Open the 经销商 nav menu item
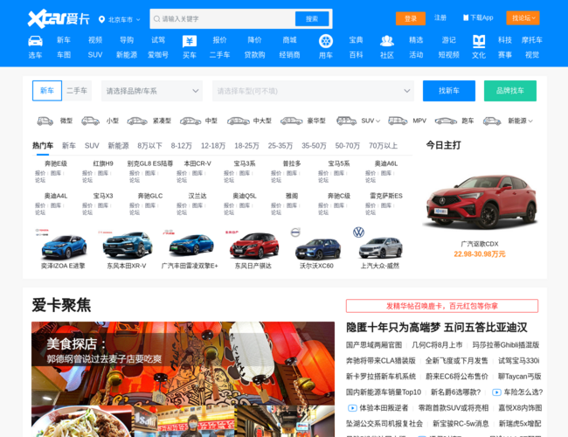This screenshot has width=568, height=437. tap(289, 55)
